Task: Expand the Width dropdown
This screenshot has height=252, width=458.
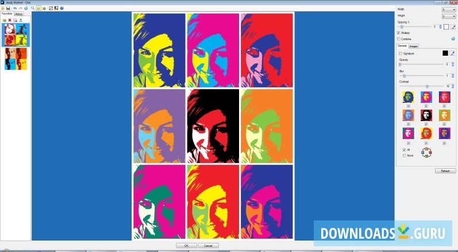Action: [x=448, y=10]
